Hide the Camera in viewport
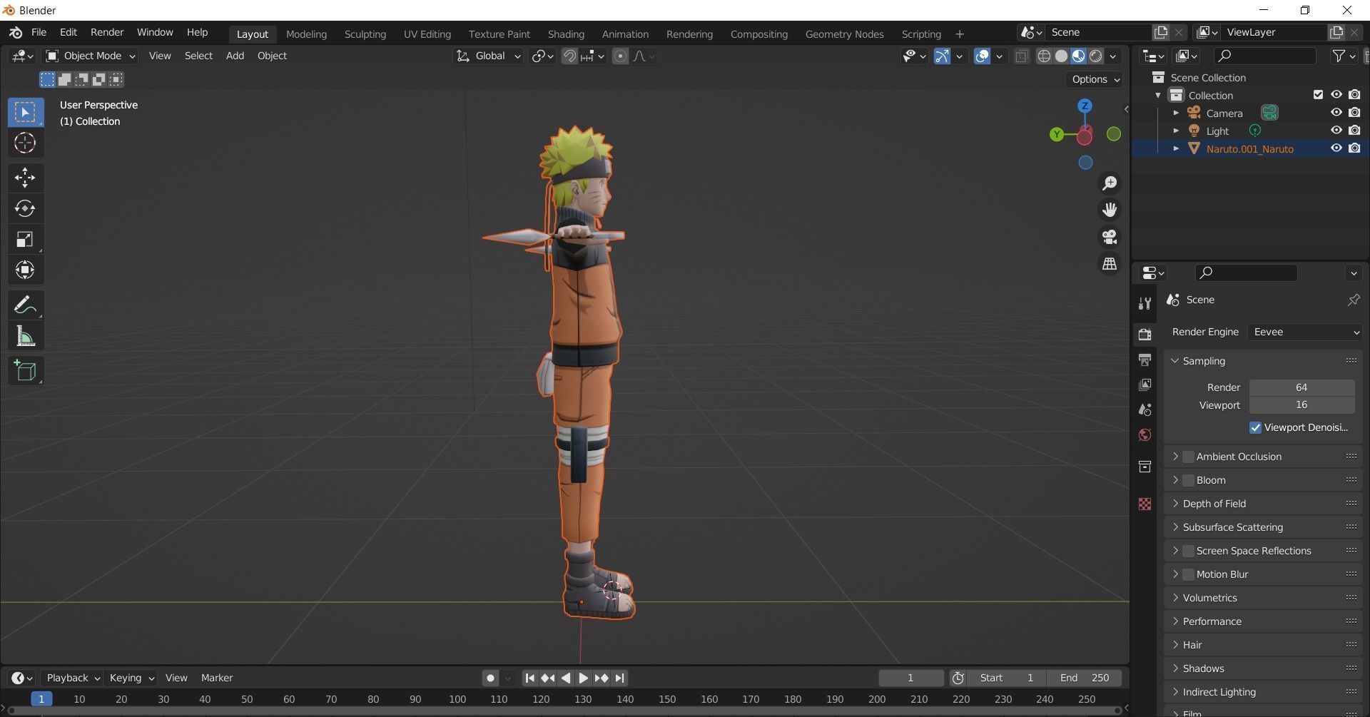Viewport: 1370px width, 717px height. click(1336, 113)
